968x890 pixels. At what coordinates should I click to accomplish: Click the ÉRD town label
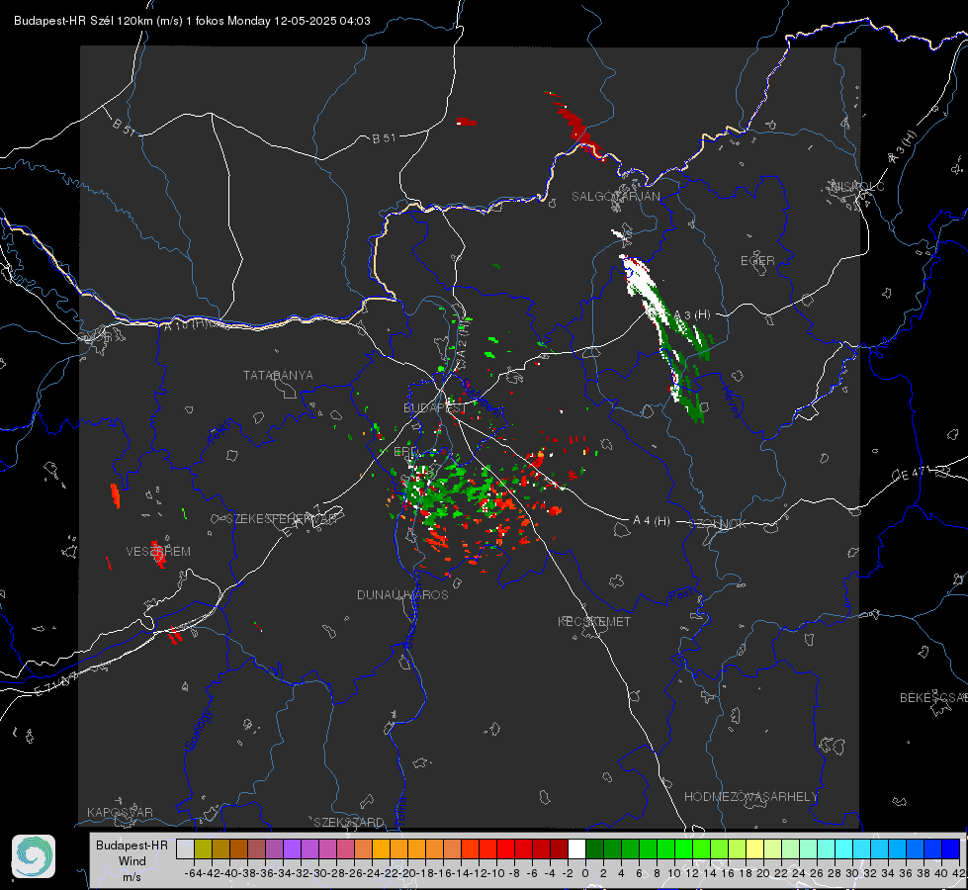405,452
